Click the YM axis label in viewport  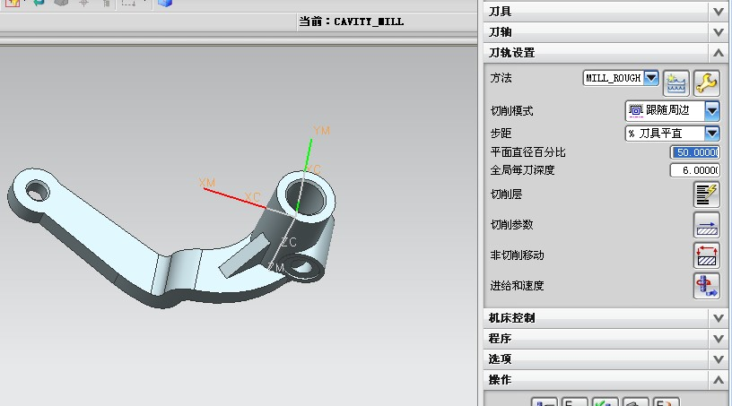click(321, 131)
